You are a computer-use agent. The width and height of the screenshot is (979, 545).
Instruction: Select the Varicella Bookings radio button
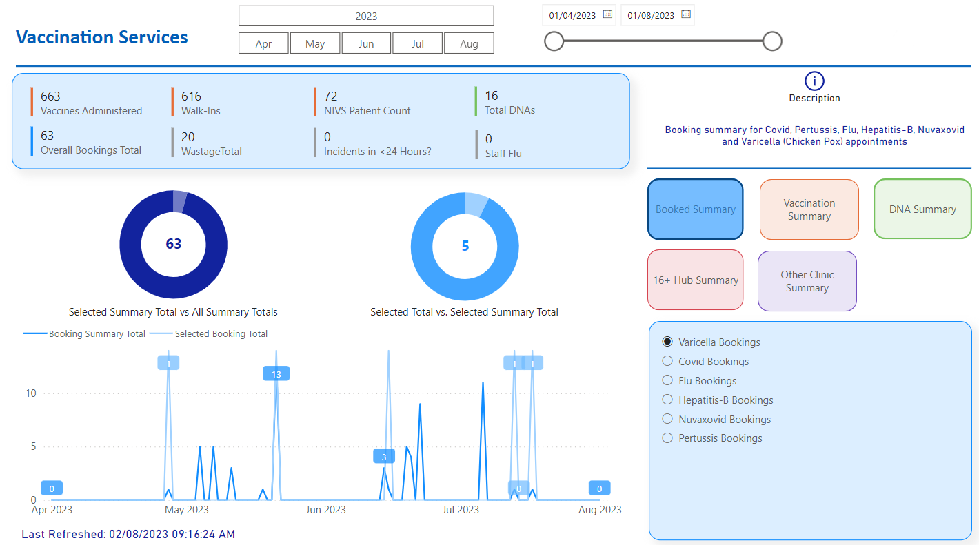(667, 342)
